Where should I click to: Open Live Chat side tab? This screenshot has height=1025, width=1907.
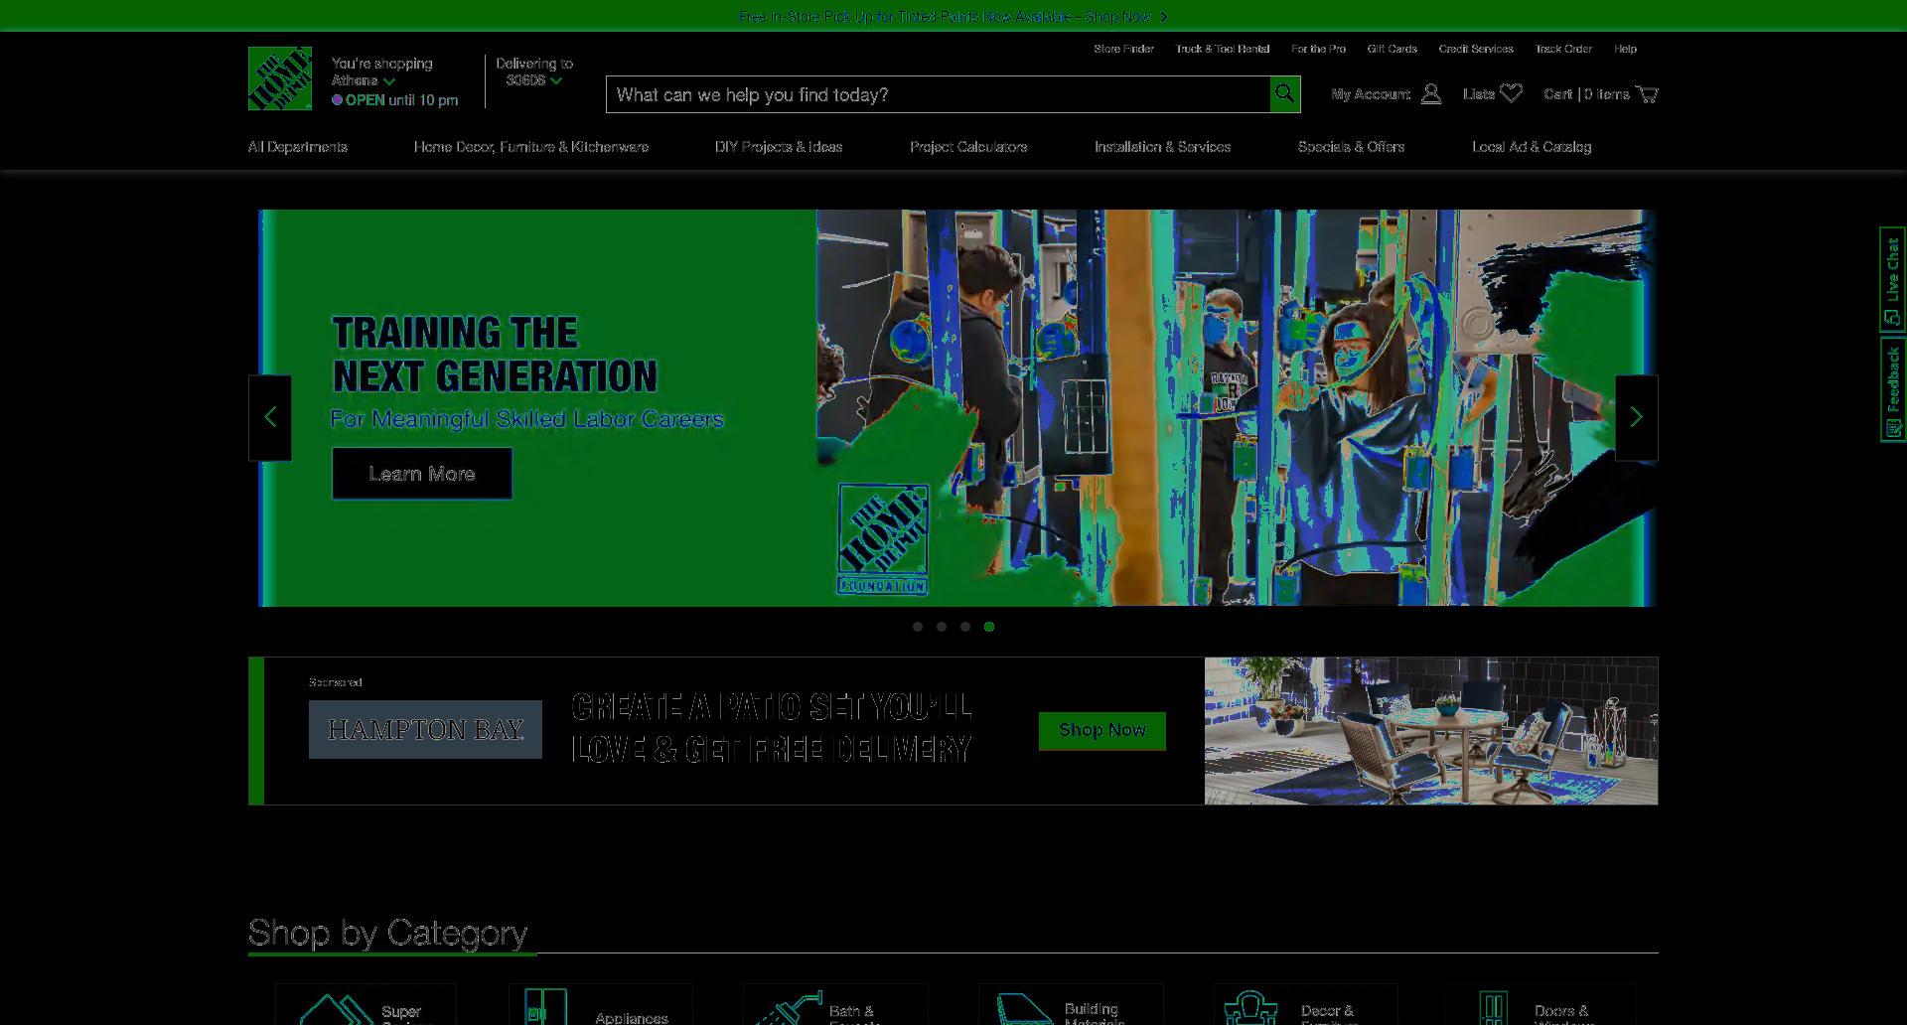1892,279
